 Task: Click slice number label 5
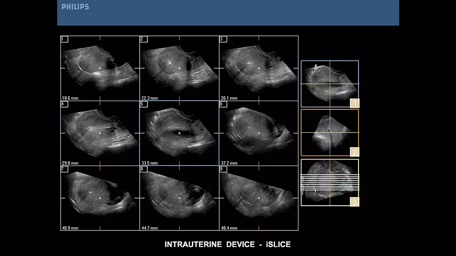click(x=144, y=104)
